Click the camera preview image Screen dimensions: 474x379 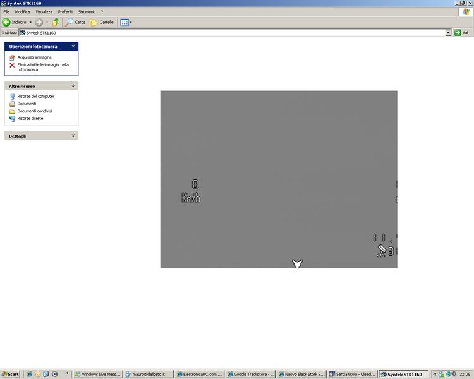[x=279, y=179]
